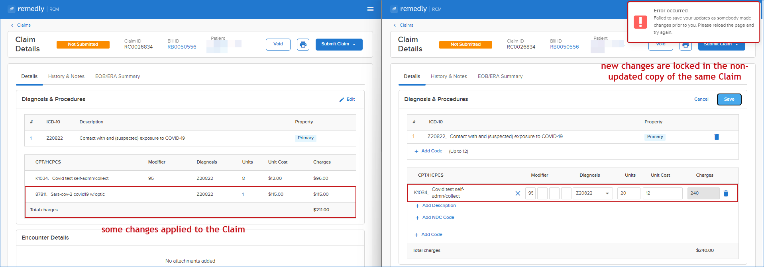The height and width of the screenshot is (267, 764).
Task: Click the Cancel link beside Save
Action: pyautogui.click(x=701, y=99)
